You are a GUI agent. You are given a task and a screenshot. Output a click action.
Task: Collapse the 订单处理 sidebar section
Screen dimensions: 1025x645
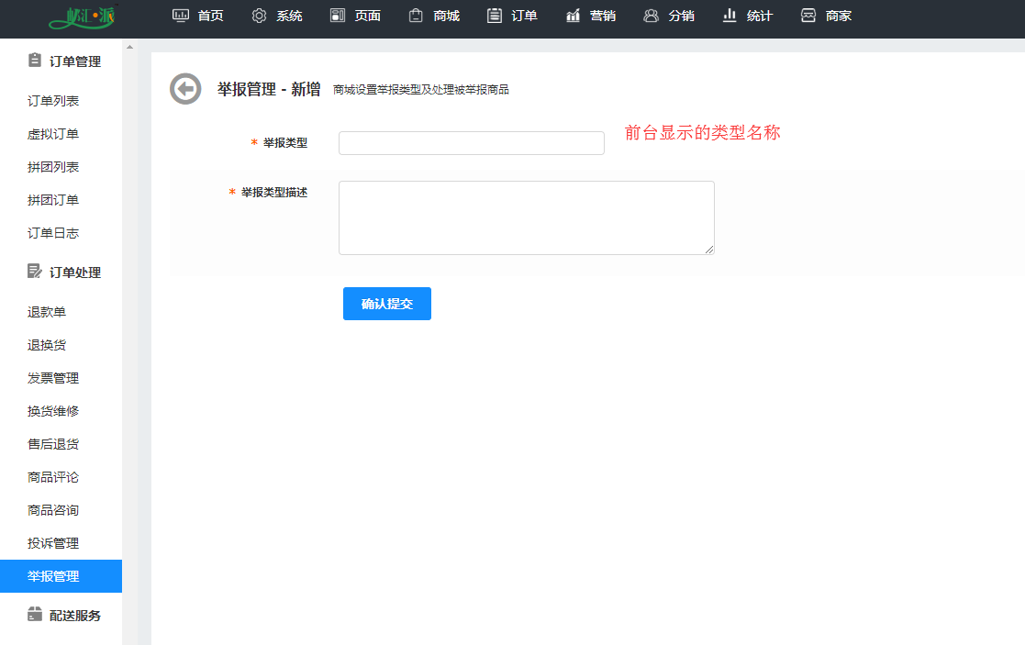63,272
